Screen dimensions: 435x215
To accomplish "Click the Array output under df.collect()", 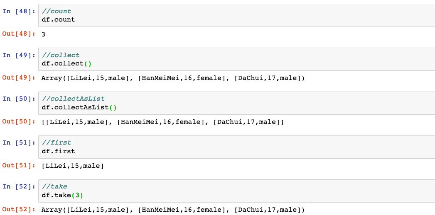I will [x=173, y=78].
